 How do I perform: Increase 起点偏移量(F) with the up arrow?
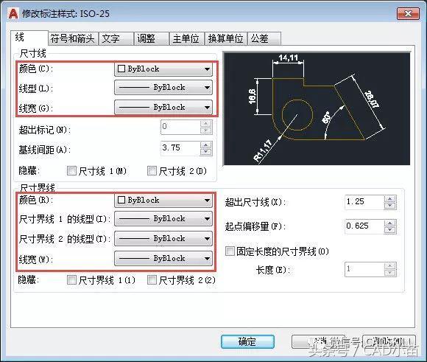pyautogui.click(x=390, y=223)
